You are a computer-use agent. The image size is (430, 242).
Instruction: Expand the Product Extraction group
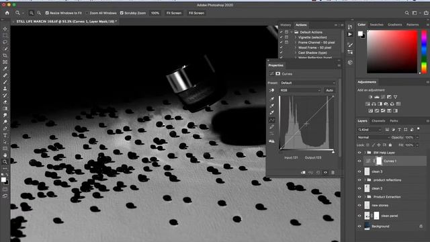(x=365, y=197)
